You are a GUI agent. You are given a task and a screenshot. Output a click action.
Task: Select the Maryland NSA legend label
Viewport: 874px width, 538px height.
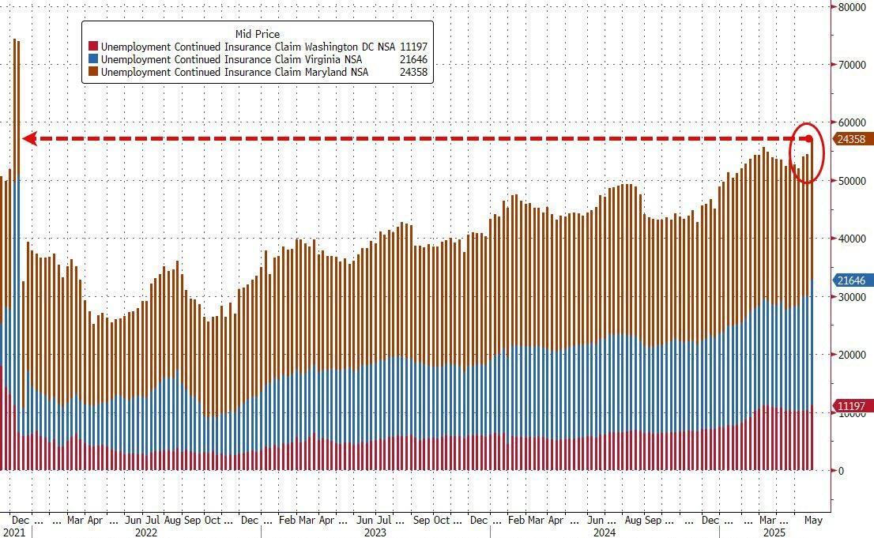(x=233, y=73)
